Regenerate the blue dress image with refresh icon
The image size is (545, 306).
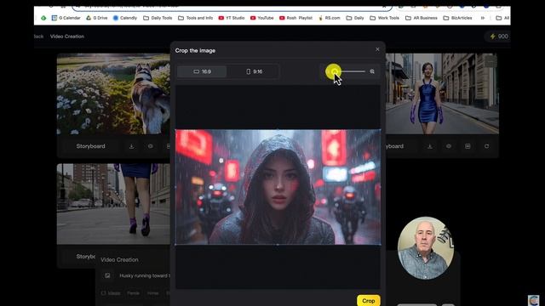486,146
